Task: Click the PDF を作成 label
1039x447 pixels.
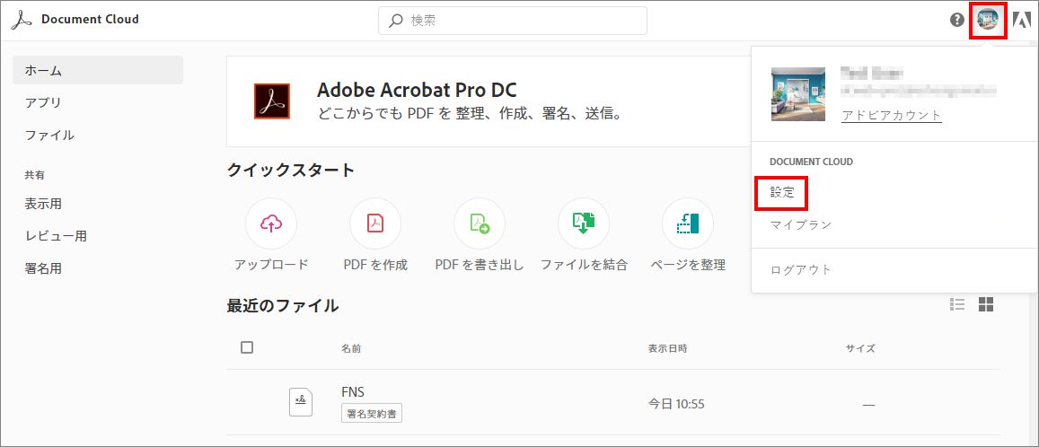Action: coord(375,265)
